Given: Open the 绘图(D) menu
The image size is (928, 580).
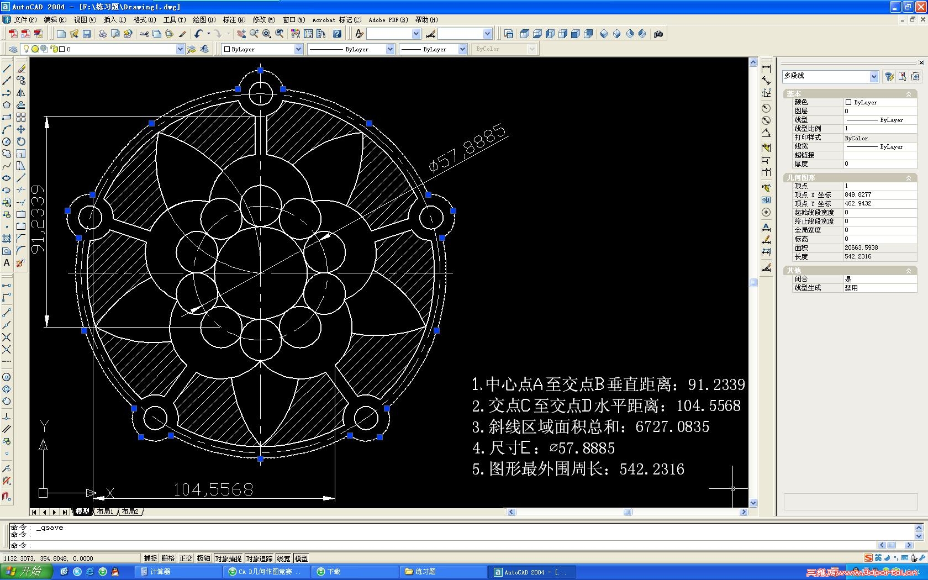Looking at the screenshot, I should pyautogui.click(x=204, y=20).
